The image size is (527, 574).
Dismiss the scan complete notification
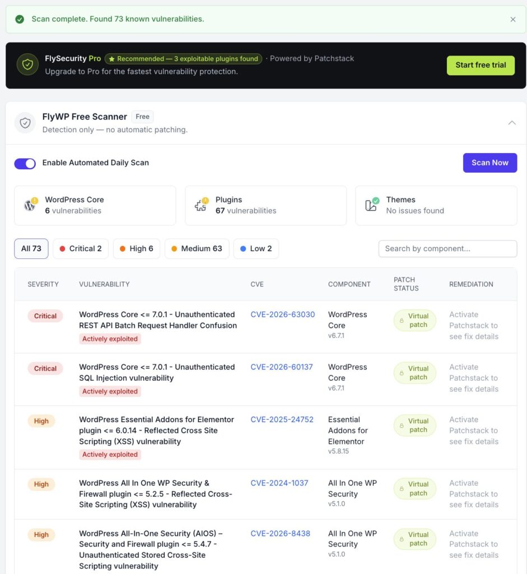513,20
